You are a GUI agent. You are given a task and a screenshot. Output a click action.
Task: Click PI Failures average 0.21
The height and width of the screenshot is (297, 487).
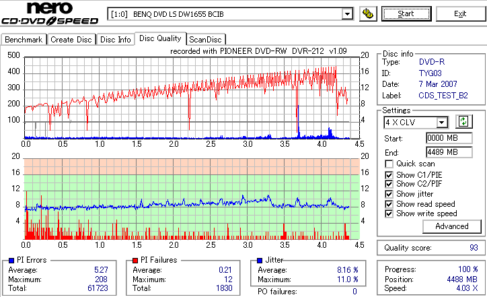225,270
